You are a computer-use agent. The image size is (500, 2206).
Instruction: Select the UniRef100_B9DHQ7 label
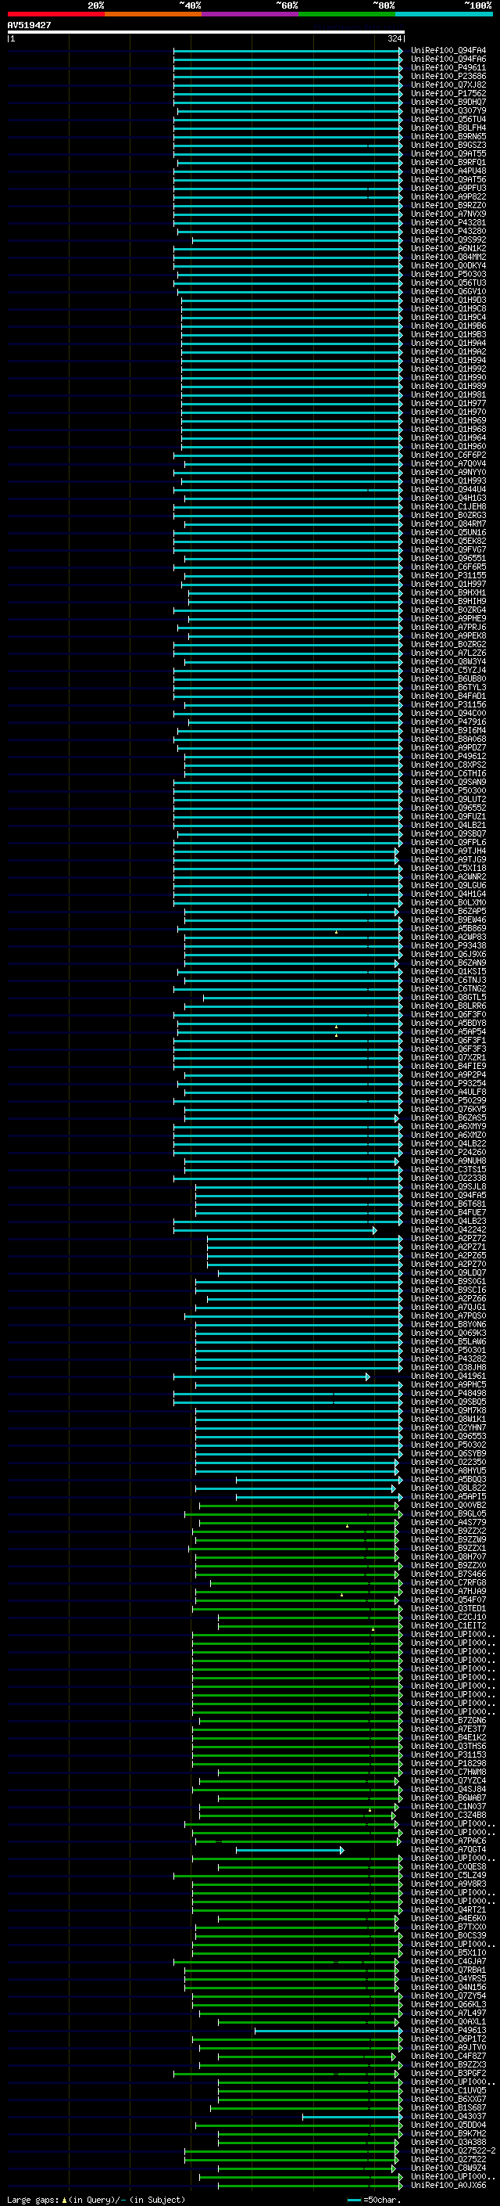tap(448, 102)
